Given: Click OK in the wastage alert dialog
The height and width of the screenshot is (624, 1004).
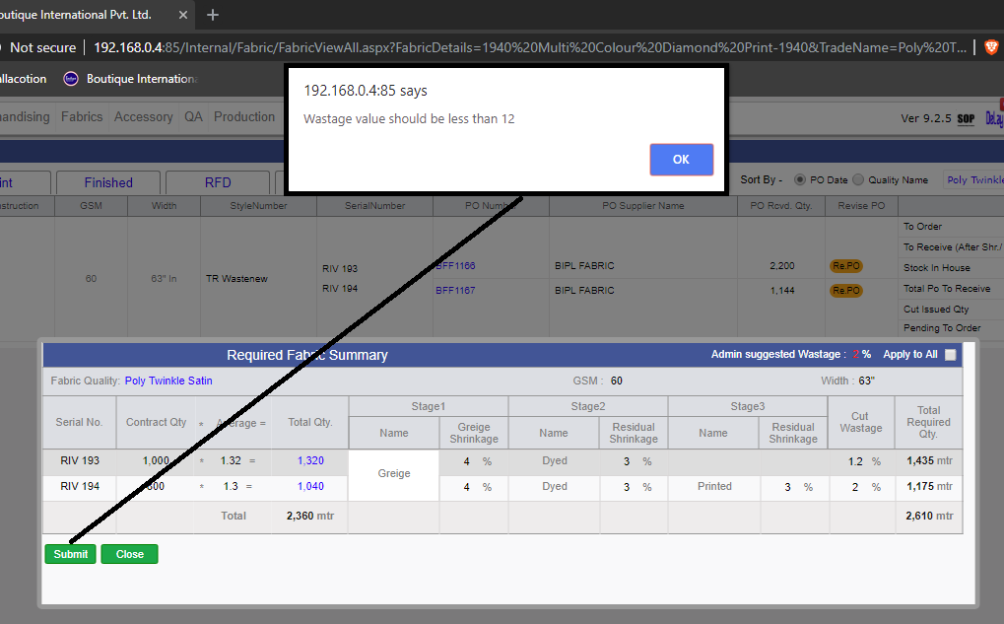Looking at the screenshot, I should (681, 160).
